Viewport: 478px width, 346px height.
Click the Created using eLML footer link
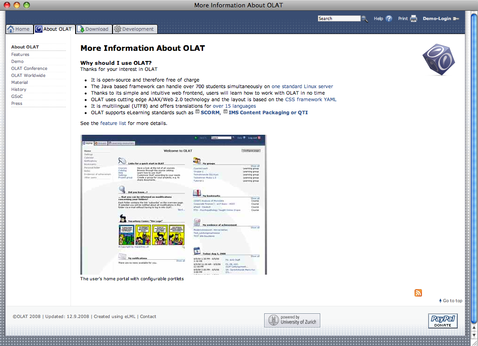[114, 317]
